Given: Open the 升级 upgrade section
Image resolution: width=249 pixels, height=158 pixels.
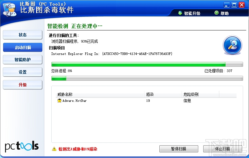Looking at the screenshot, I should [x=22, y=85].
